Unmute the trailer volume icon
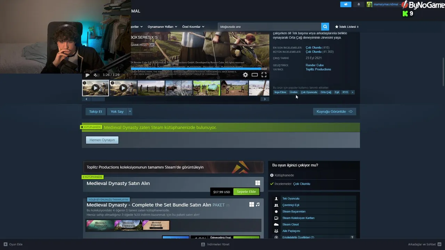The image size is (445, 250). 96,75
